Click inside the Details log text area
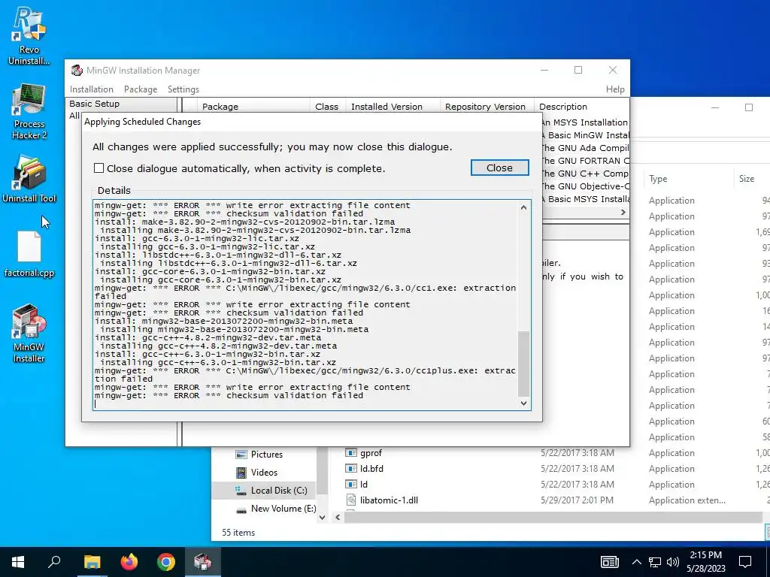The image size is (770, 577). (x=305, y=304)
